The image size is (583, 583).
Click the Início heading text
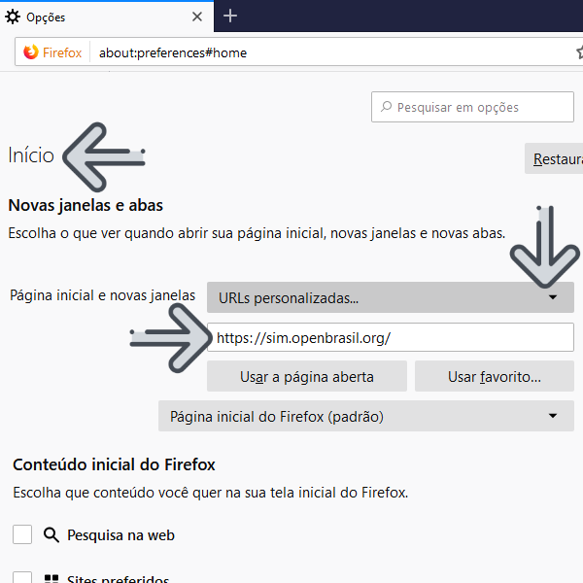31,155
